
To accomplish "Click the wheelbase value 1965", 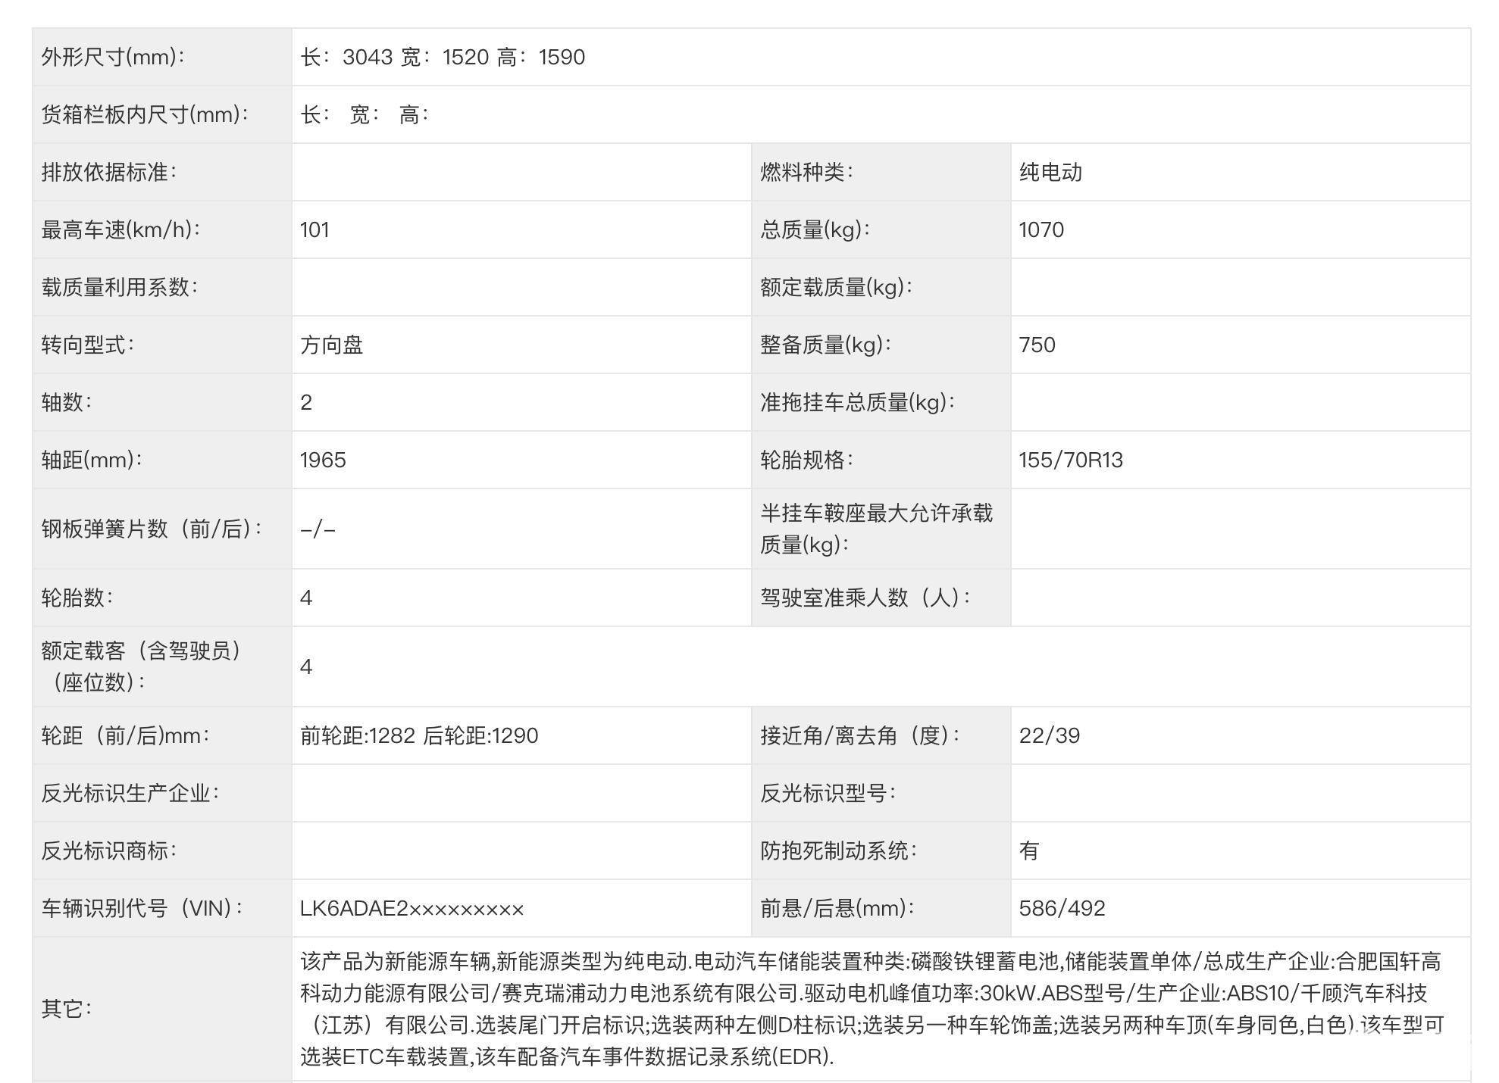I will click(323, 460).
